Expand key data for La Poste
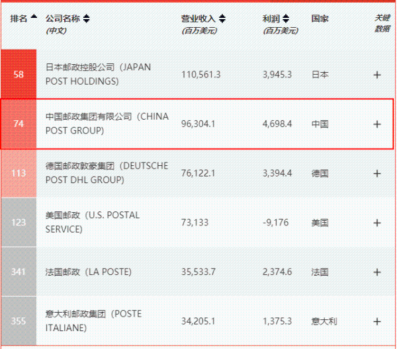This screenshot has width=397, height=349. click(377, 272)
